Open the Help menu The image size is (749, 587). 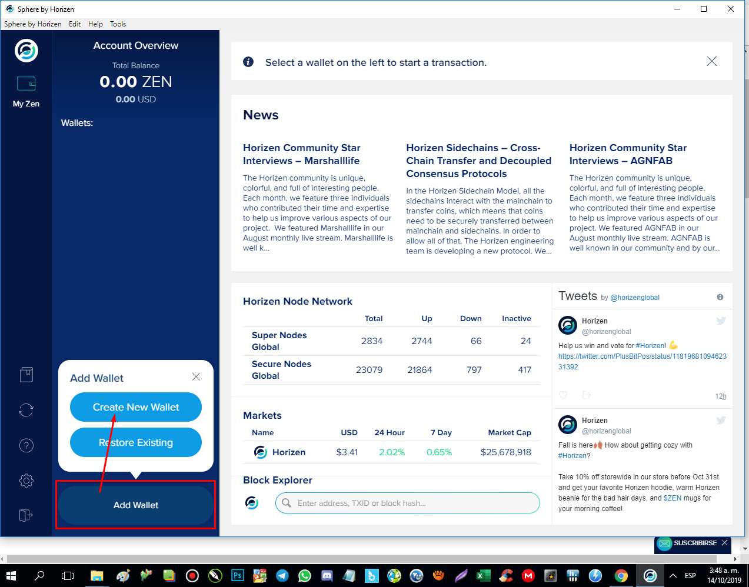coord(95,24)
